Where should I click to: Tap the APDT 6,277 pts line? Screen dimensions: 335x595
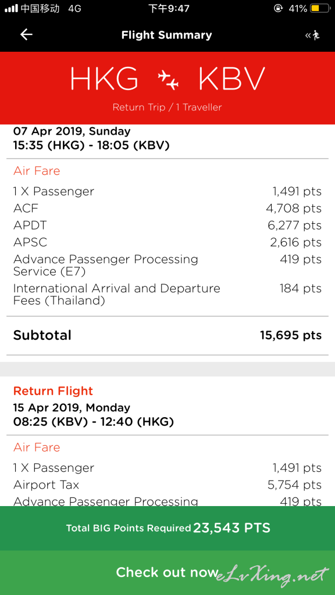(167, 225)
